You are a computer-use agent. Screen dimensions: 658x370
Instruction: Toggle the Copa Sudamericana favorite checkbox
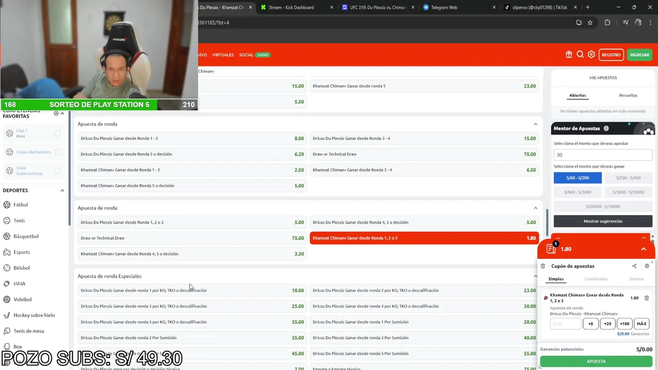pyautogui.click(x=58, y=171)
